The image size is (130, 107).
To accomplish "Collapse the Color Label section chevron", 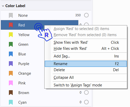I will pyautogui.click(x=3, y=6).
